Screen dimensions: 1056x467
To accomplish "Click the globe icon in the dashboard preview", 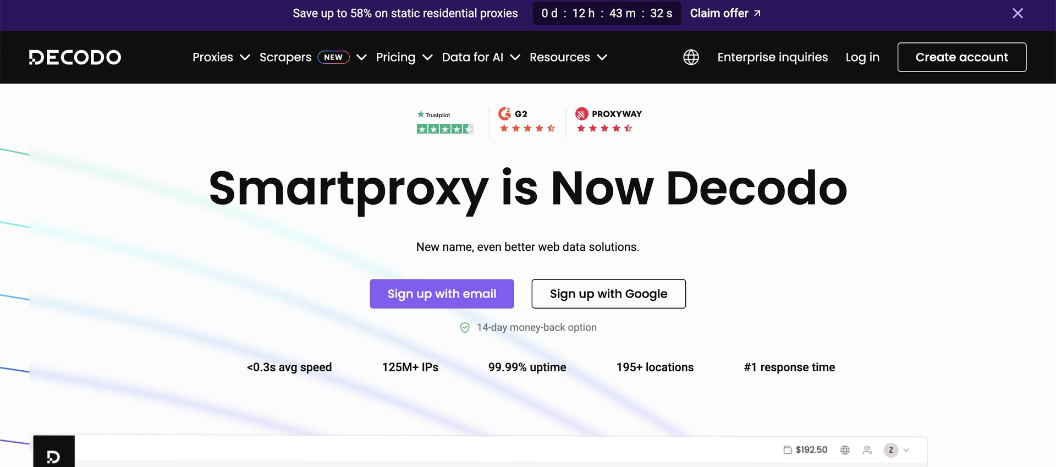I will tap(845, 450).
